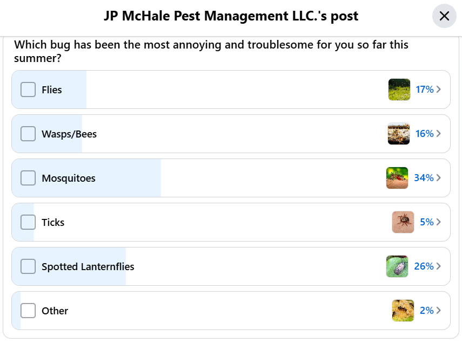Viewport: 462px width, 344px height.
Task: Mark the Spotted Lanternflies checkbox
Action: click(28, 266)
